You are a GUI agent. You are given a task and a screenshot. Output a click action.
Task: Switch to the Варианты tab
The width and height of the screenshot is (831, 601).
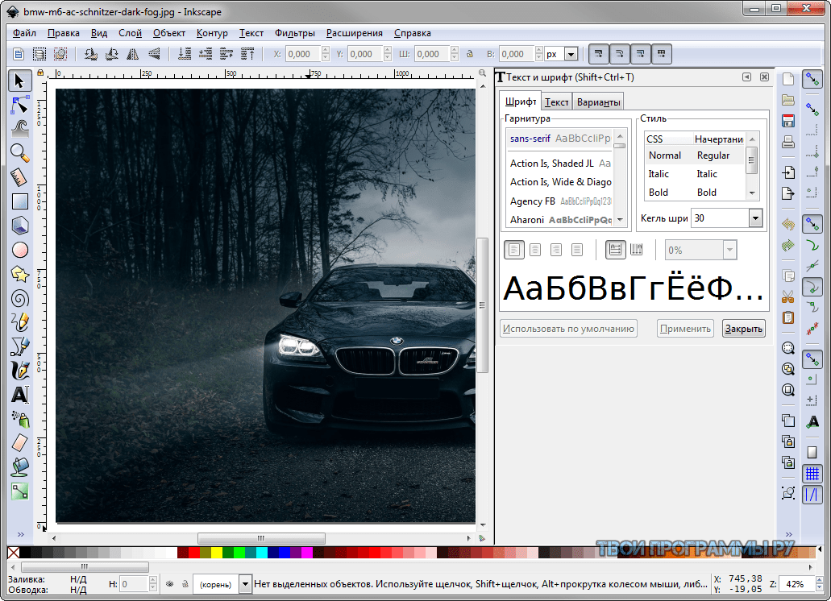click(598, 102)
